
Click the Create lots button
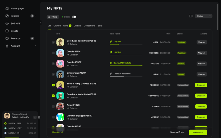click(198, 132)
